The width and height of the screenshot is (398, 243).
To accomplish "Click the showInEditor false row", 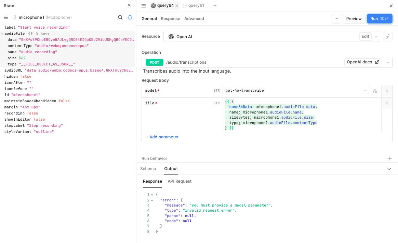I will point(67,120).
